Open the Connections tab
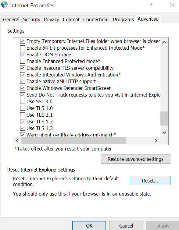Viewport: 179px width, 230px height. [x=96, y=19]
